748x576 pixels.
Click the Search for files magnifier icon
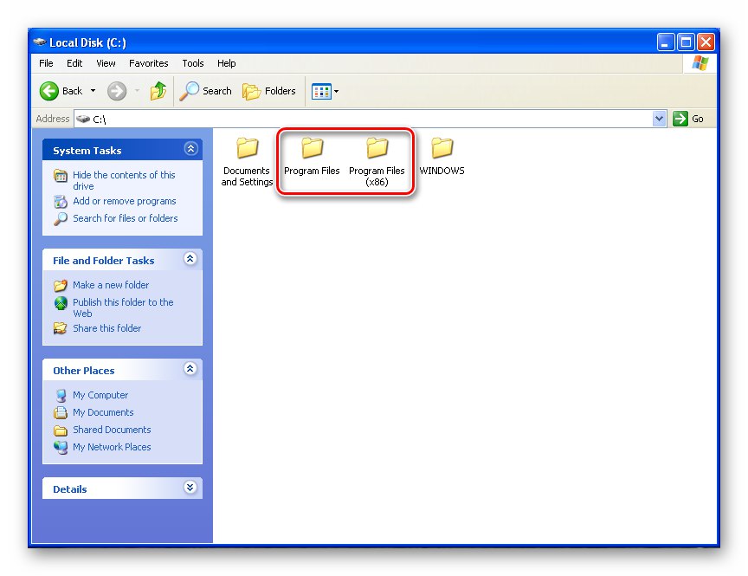point(61,218)
